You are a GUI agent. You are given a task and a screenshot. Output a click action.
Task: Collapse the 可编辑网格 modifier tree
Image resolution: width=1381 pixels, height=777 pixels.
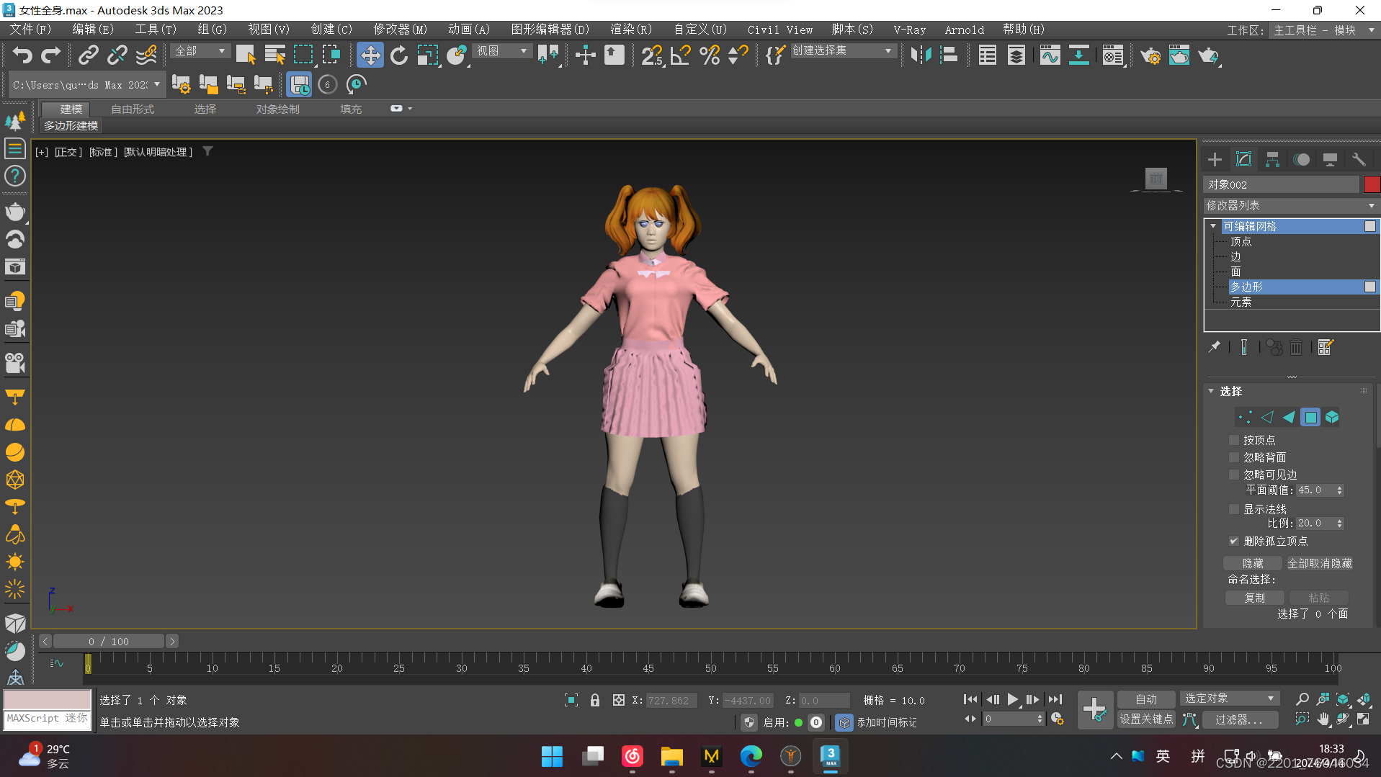coord(1214,226)
